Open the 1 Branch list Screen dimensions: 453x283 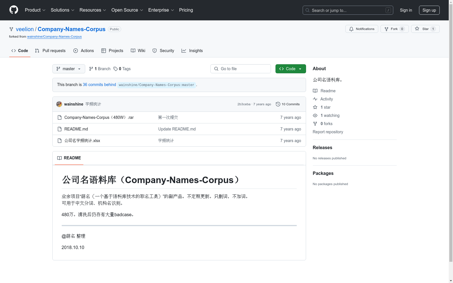coord(100,69)
